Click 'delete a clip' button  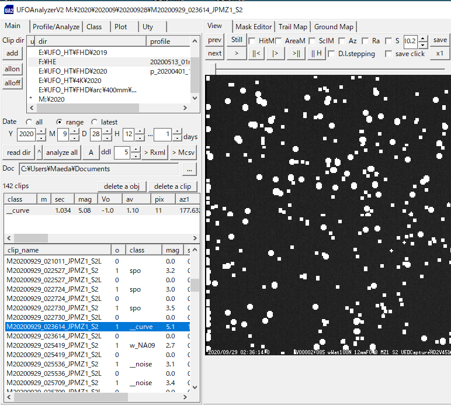click(172, 186)
